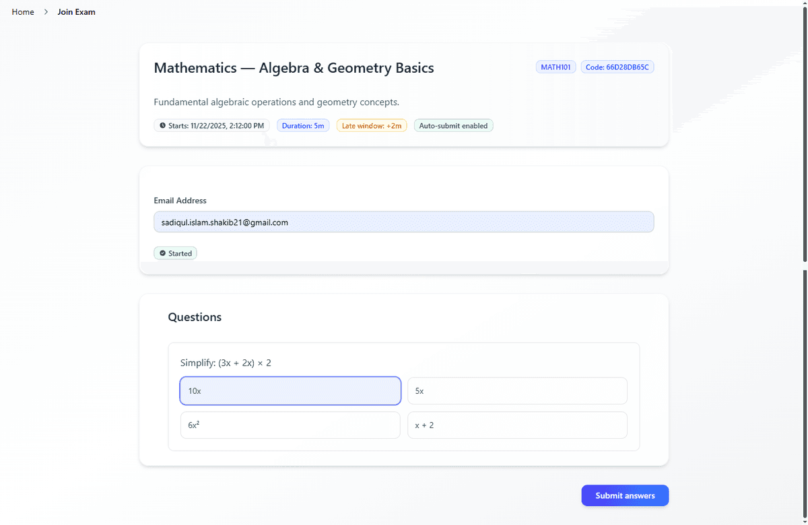This screenshot has width=808, height=525.
Task: Click the Started status badge
Action: [175, 253]
